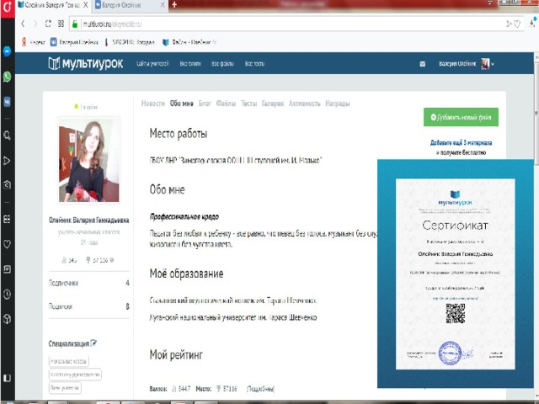Open bookmarks via the sidebar heart icon
Image resolution: width=539 pixels, height=404 pixels.
pyautogui.click(x=8, y=244)
